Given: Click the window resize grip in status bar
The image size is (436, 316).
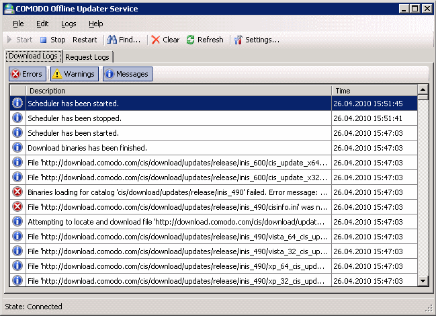Looking at the screenshot, I should [429, 308].
